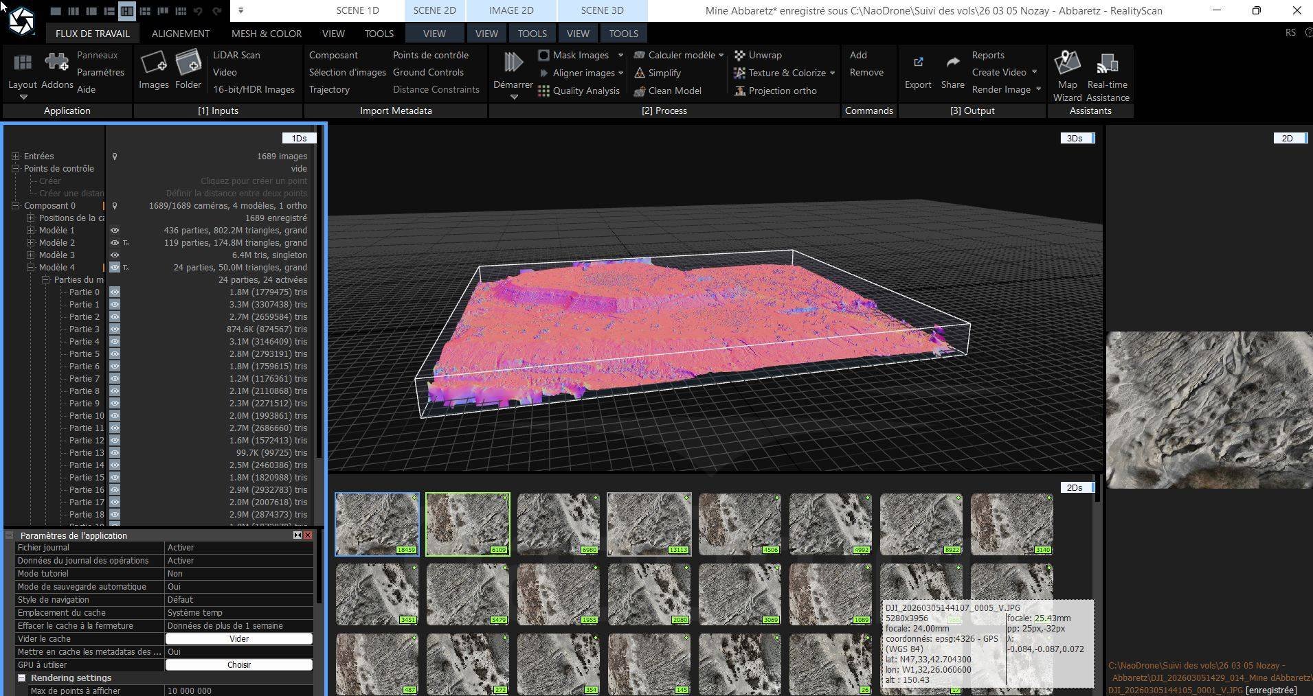The image size is (1313, 696).
Task: Click the Images input icon
Action: (x=153, y=64)
